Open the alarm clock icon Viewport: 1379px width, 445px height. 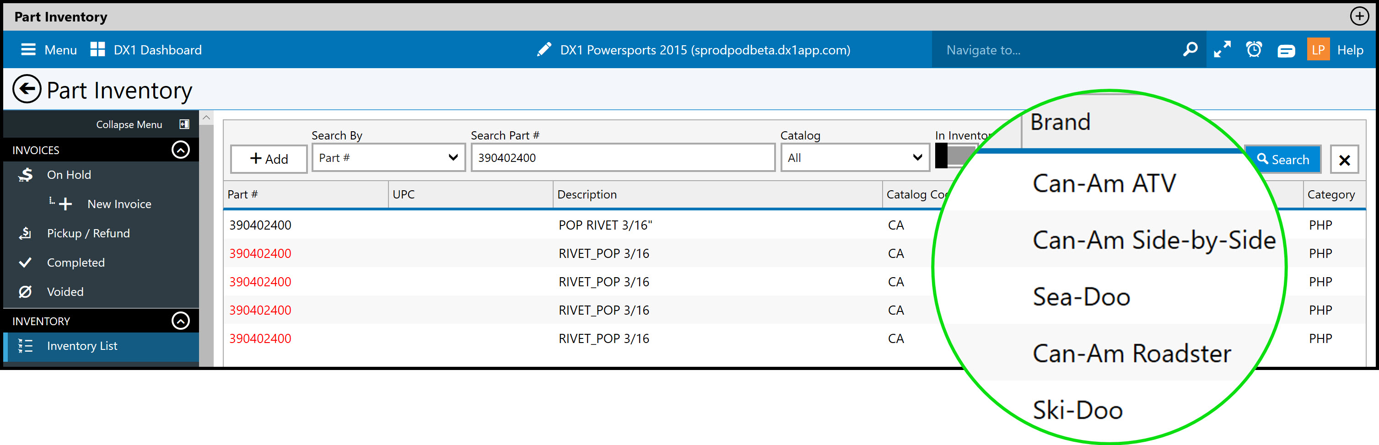point(1254,50)
